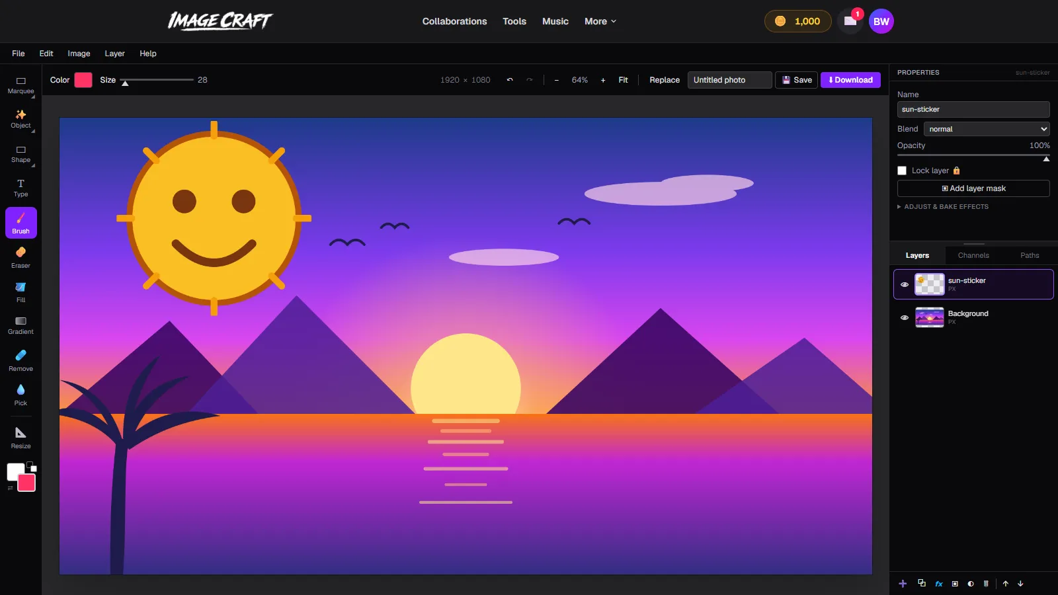
Task: Open the More menu in top navigation
Action: (x=600, y=21)
